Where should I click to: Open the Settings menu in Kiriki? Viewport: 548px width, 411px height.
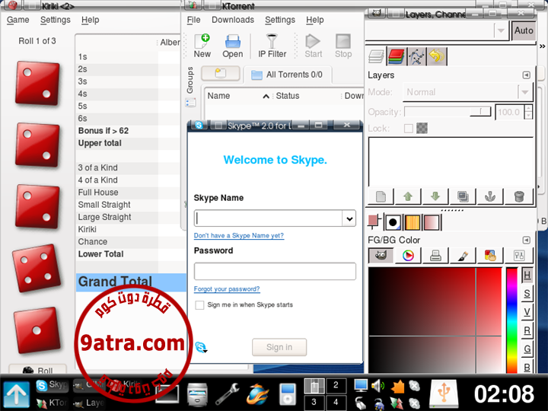[x=56, y=20]
